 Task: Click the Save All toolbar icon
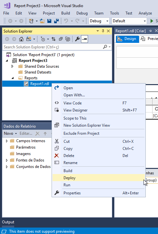[x=56, y=21]
